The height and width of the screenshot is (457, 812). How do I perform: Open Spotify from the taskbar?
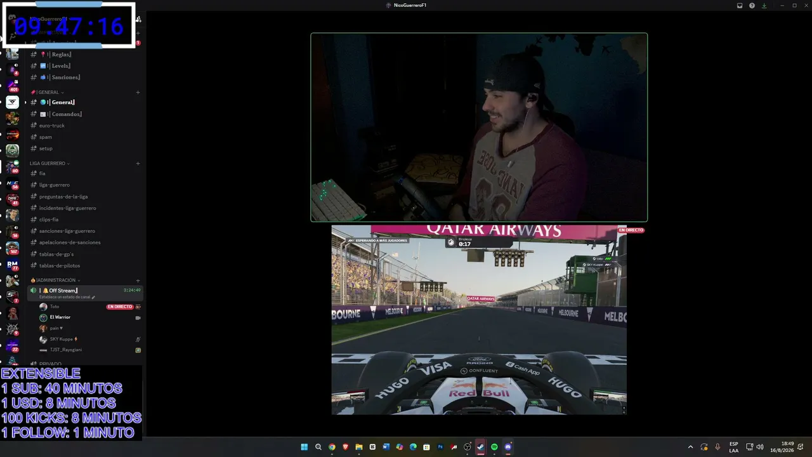pyautogui.click(x=494, y=447)
